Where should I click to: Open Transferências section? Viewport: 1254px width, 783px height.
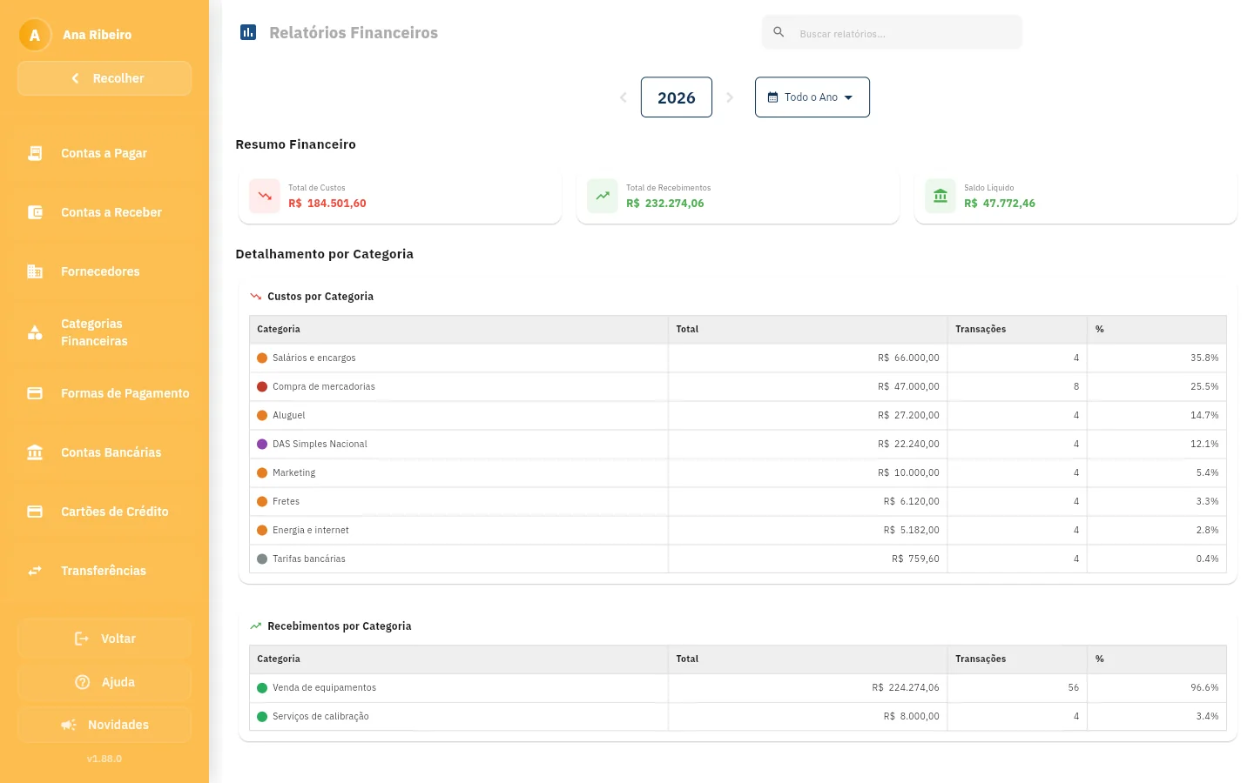point(104,571)
